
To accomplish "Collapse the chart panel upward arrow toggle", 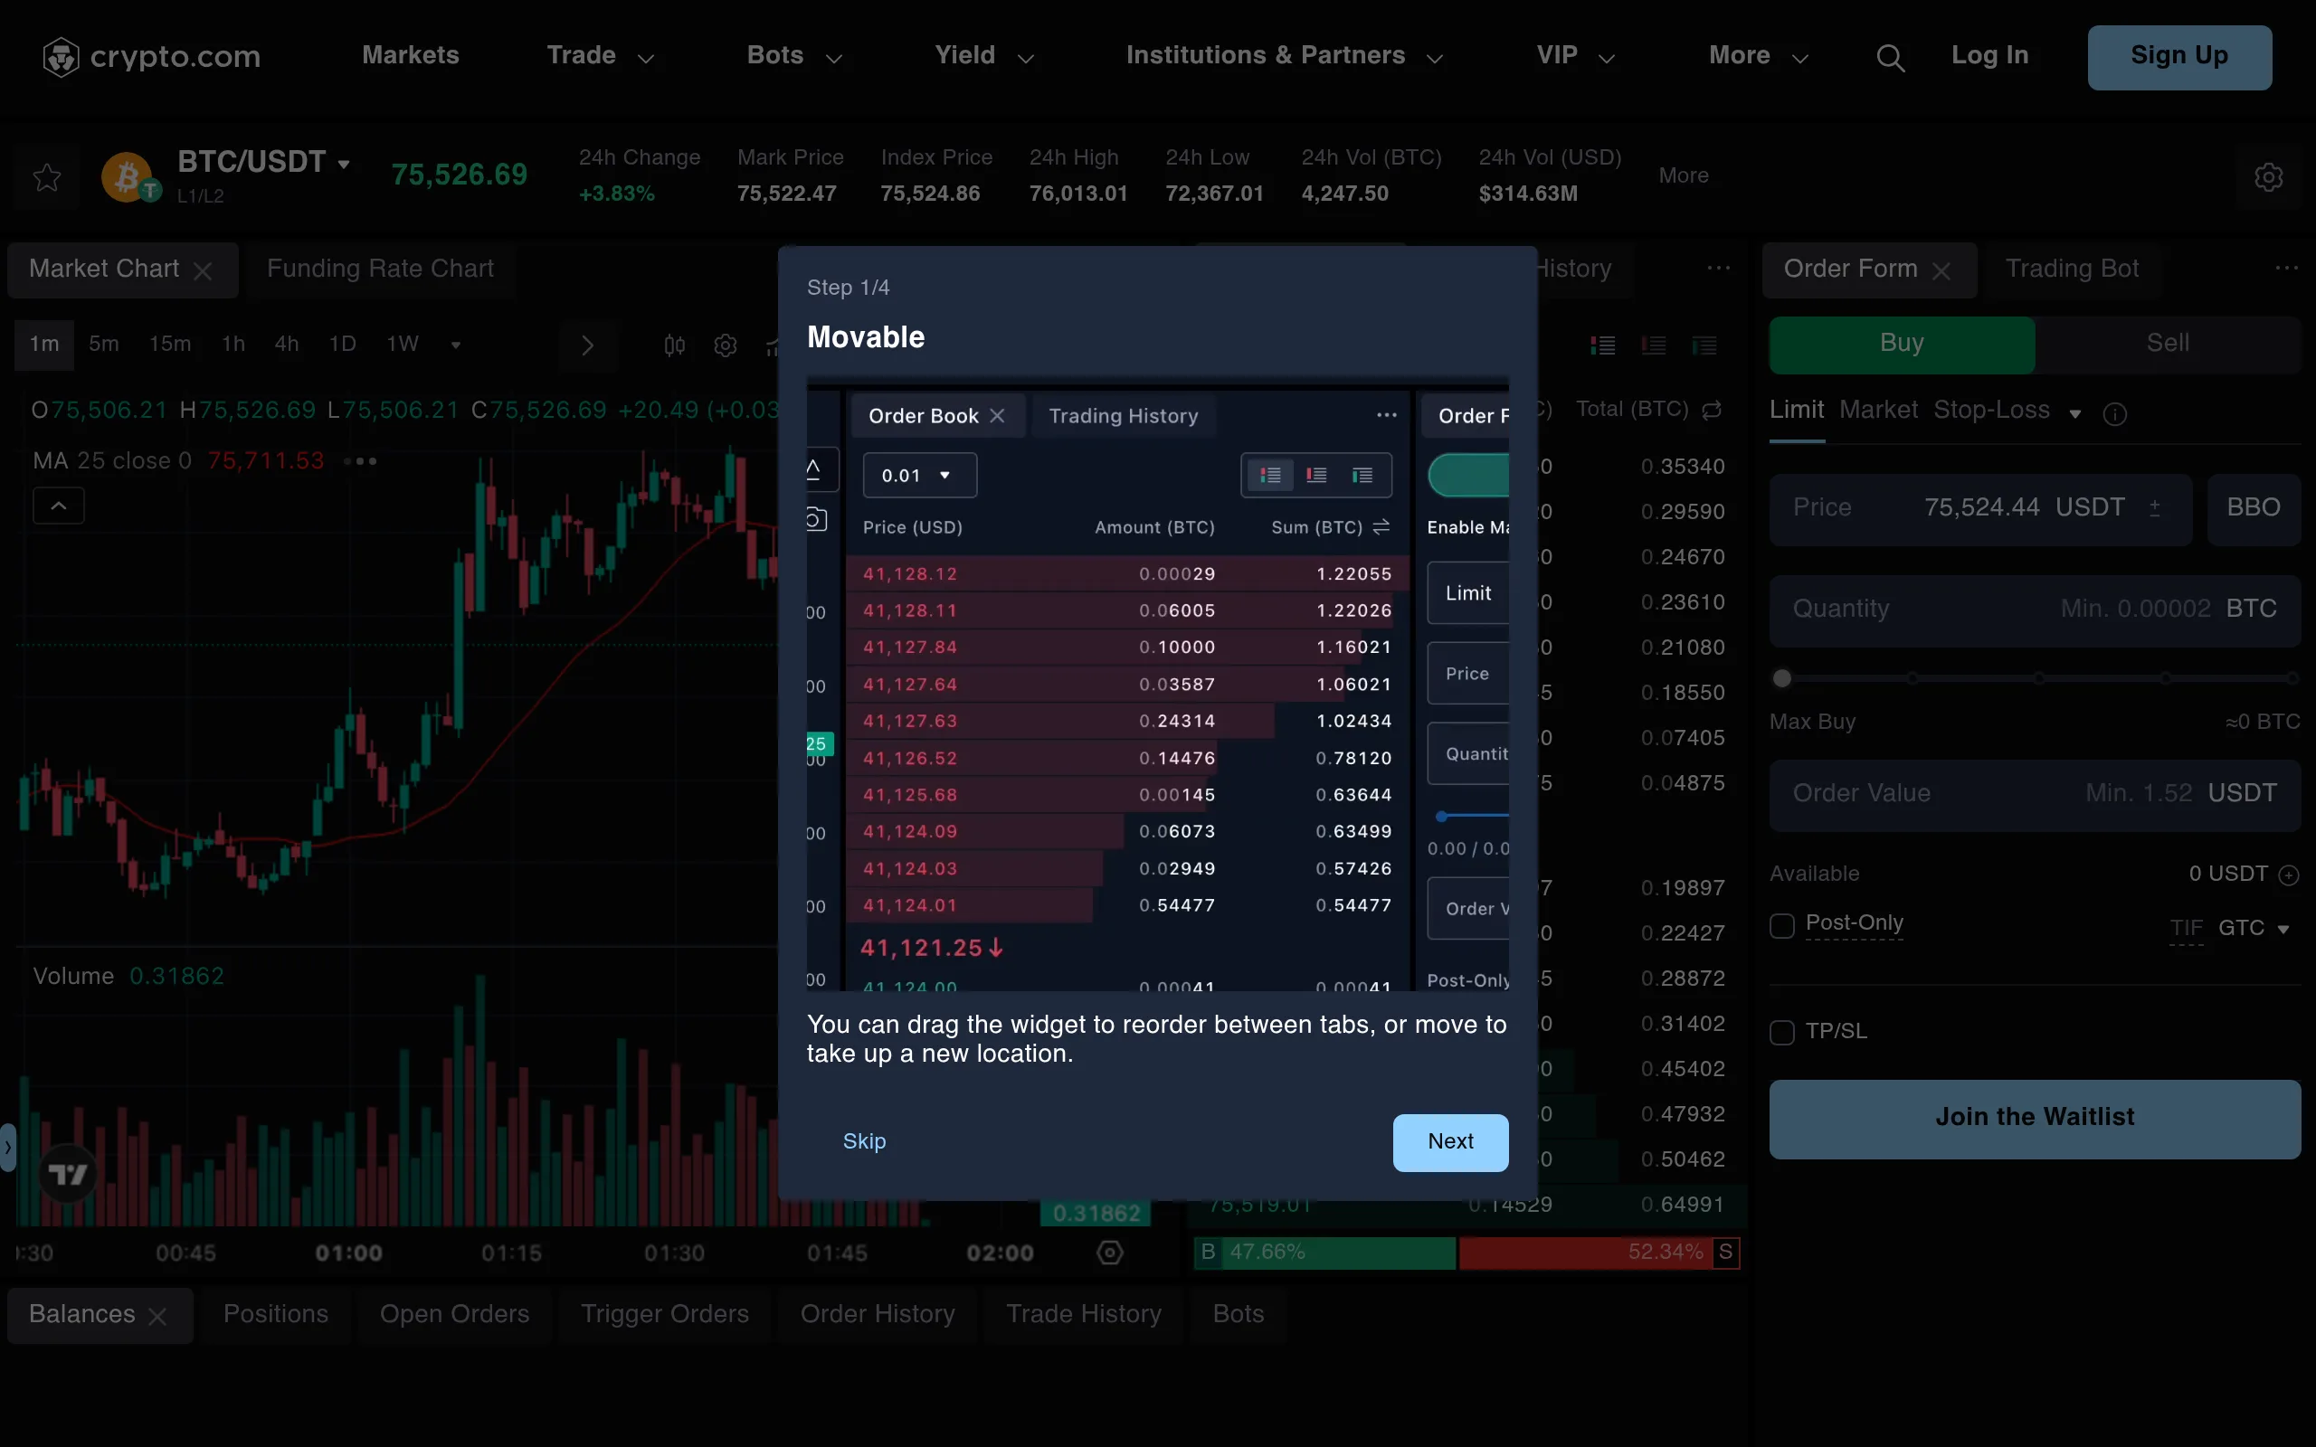I will coord(59,505).
